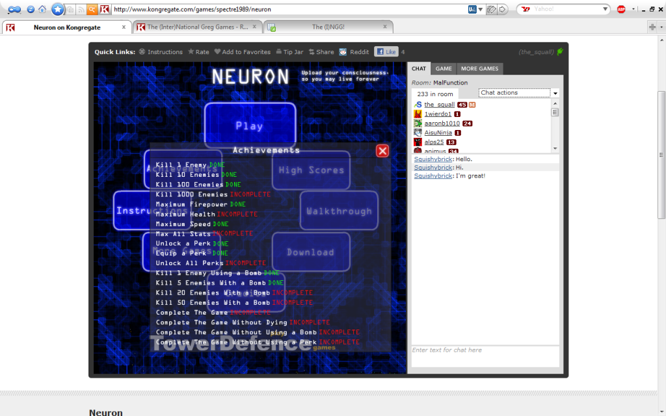Image resolution: width=666 pixels, height=416 pixels.
Task: Click the grayed camera icon in toolbar
Action: [70, 9]
